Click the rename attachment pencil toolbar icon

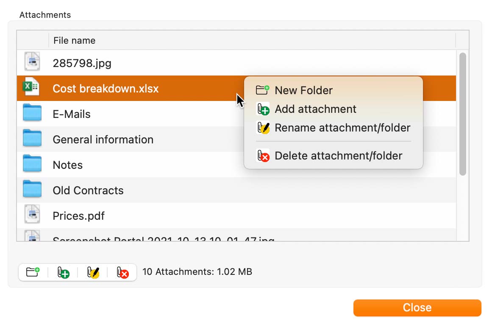(x=93, y=272)
